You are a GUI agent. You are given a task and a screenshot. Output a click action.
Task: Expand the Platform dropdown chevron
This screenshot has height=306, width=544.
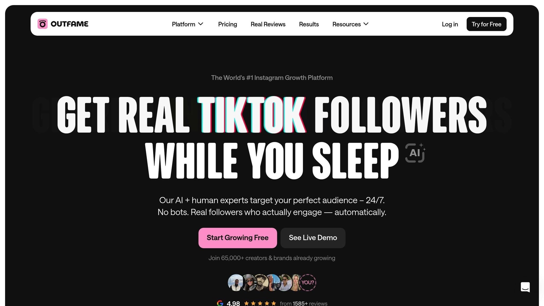[201, 24]
